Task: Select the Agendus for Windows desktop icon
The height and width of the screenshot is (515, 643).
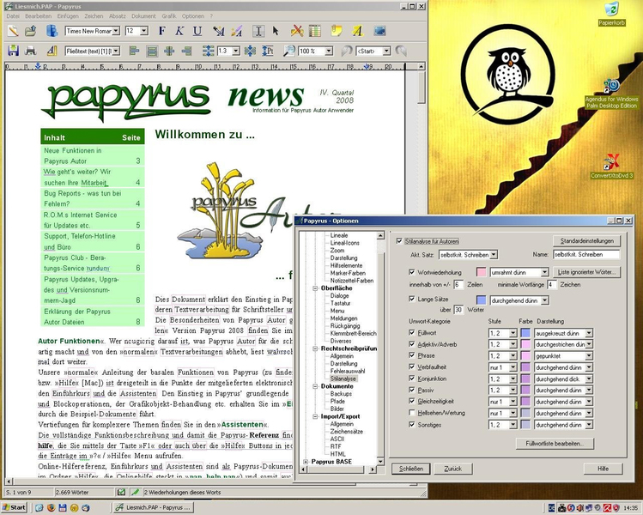Action: click(611, 94)
